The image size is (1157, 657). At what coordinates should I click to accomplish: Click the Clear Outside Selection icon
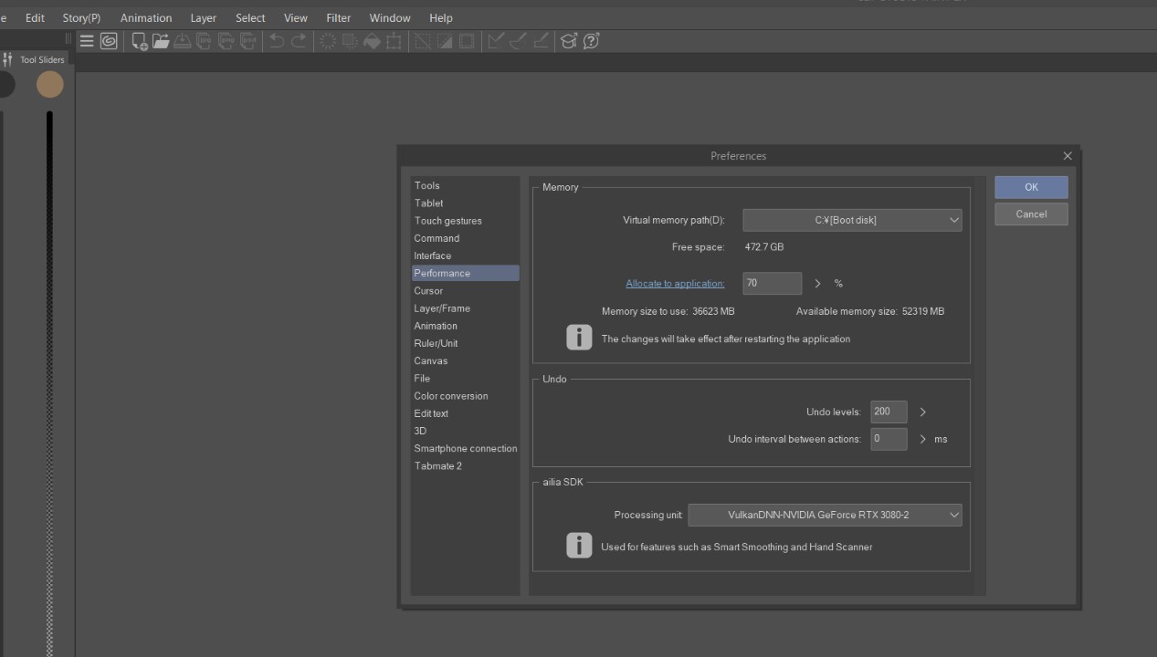(349, 41)
